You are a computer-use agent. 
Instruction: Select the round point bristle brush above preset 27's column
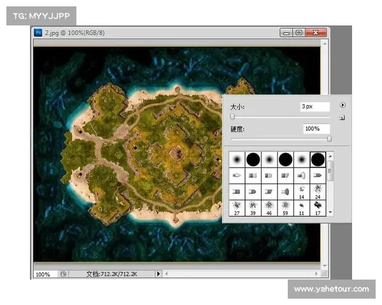pos(237,175)
